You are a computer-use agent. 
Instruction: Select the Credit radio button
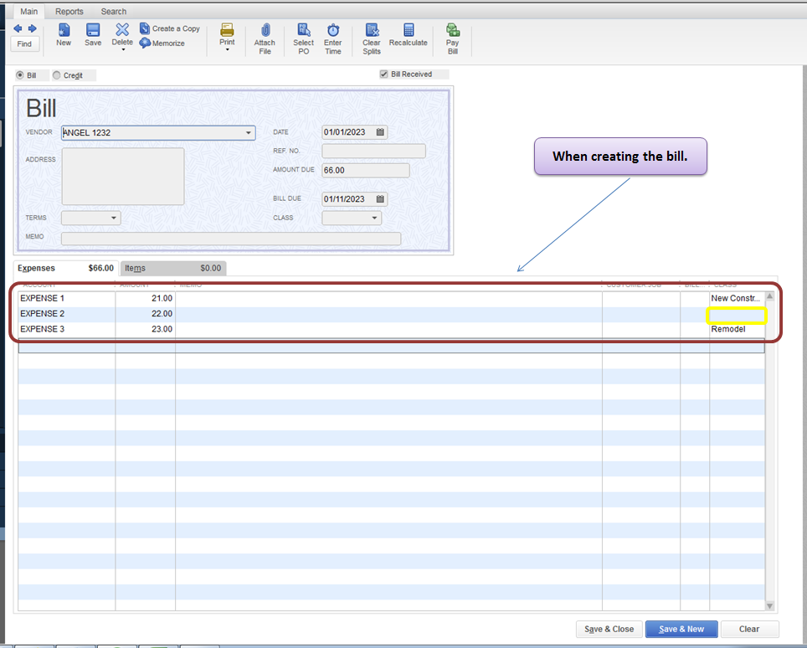tap(57, 75)
